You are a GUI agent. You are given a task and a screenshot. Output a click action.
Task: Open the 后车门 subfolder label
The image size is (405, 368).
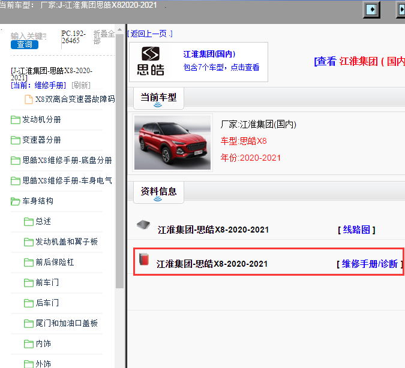click(47, 303)
